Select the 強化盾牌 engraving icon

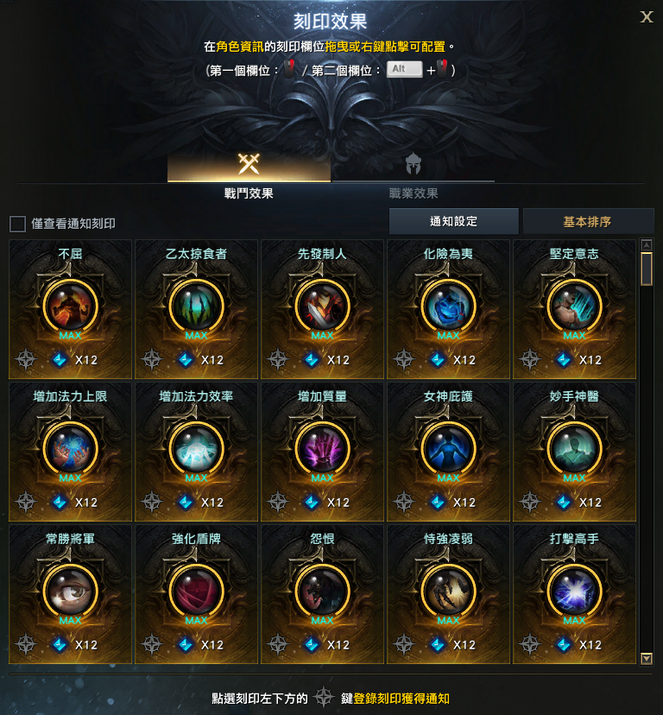click(x=196, y=591)
